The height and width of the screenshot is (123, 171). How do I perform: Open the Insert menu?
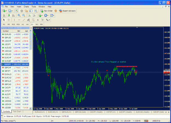tap(19, 7)
